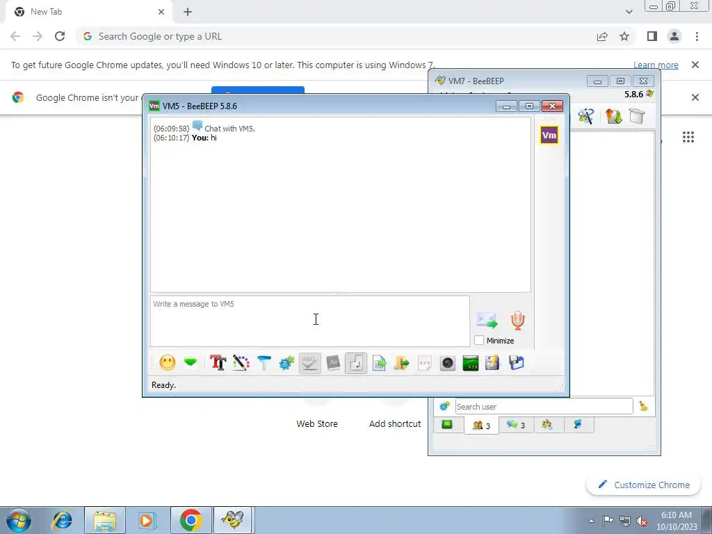Image resolution: width=712 pixels, height=534 pixels.
Task: Insert code snippet with the </> icon
Action: pyautogui.click(x=425, y=363)
